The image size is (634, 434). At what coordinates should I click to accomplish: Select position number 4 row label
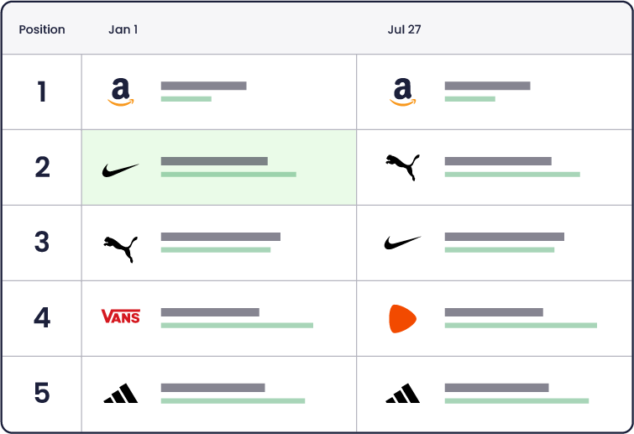(42, 317)
